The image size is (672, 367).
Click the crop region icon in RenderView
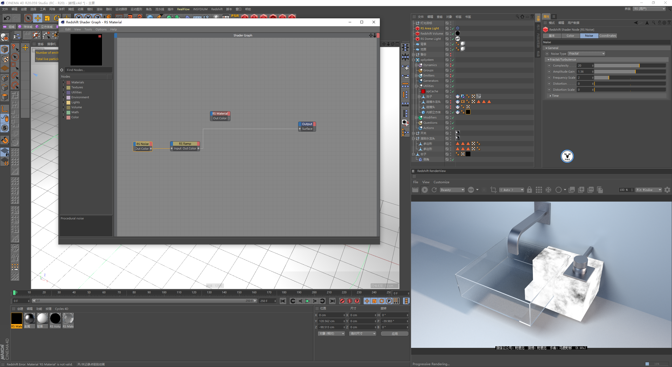(493, 190)
